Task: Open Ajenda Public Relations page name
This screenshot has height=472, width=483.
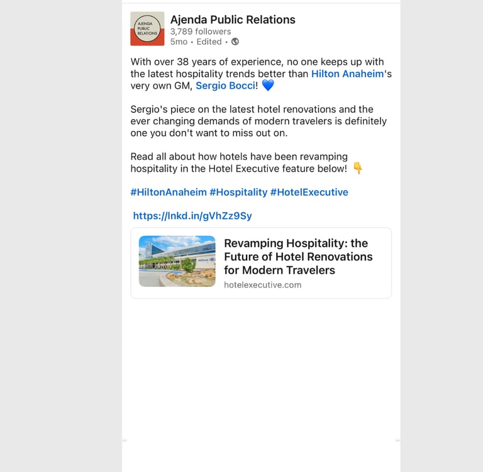Action: coord(233,20)
